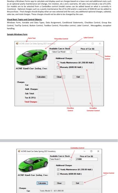118x193 pixels.
Task: Click the empty Car read-only field
Action: click(69, 85)
